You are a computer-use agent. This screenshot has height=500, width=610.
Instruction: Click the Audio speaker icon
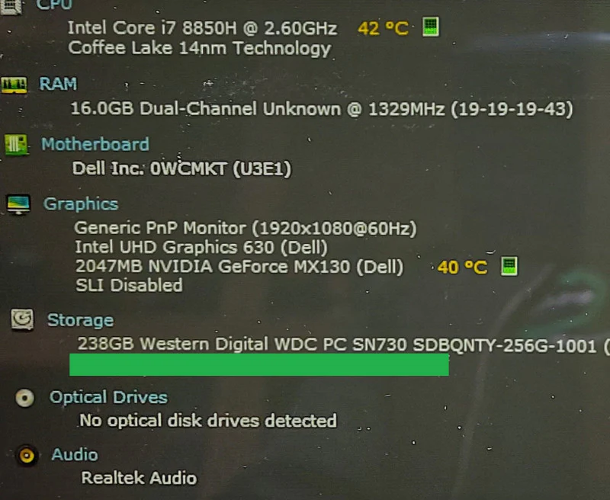point(27,455)
